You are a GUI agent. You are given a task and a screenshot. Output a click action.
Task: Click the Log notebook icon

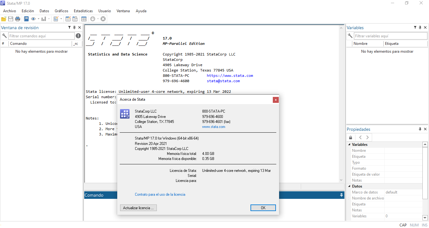[x=26, y=19]
